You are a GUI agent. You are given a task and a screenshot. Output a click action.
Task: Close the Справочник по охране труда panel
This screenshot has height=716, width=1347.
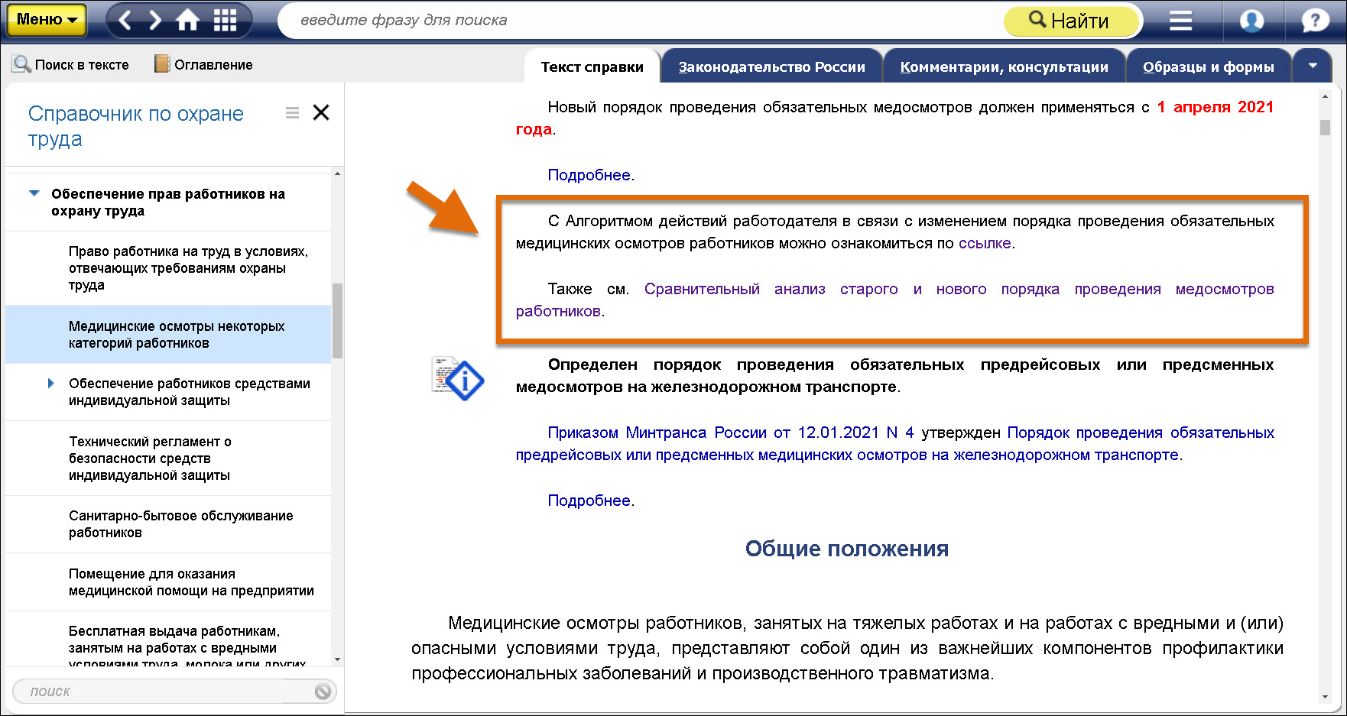pyautogui.click(x=321, y=113)
